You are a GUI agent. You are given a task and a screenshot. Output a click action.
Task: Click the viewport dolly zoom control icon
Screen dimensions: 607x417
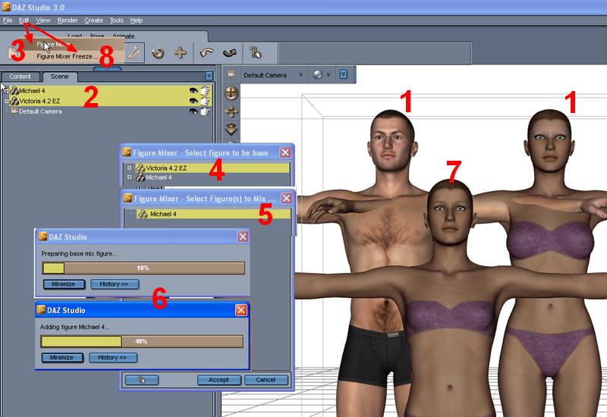(x=231, y=129)
